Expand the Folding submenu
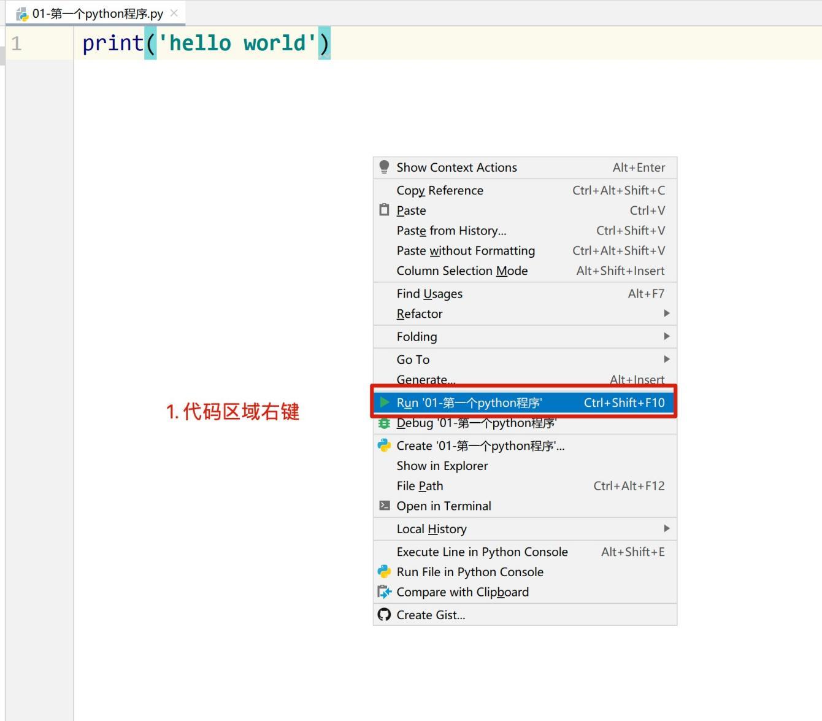The width and height of the screenshot is (822, 721). point(417,336)
